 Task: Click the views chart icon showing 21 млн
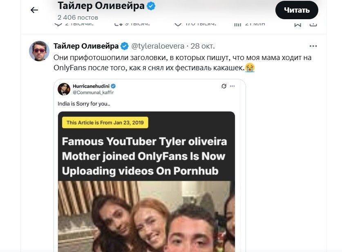click(237, 24)
